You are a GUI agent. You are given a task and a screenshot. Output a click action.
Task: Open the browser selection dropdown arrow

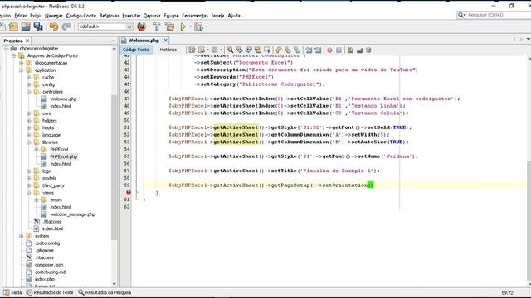pos(149,26)
